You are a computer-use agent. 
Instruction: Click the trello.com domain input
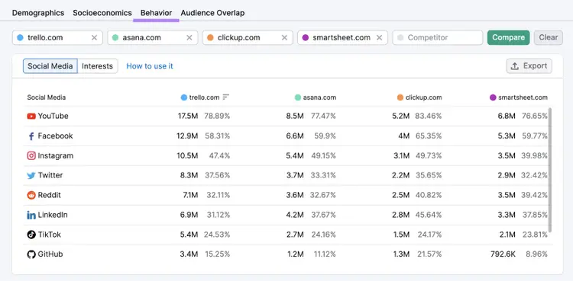(x=57, y=37)
